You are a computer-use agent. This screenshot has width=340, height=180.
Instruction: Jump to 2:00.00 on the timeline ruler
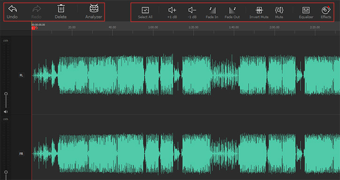click(x=274, y=27)
